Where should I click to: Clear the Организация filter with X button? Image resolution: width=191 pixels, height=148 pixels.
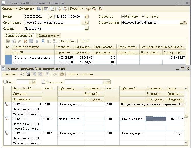109,82
